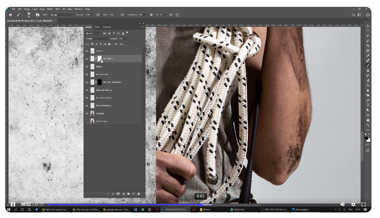Toggle visibility of Nipple layer
This screenshot has height=218, width=380.
point(87,66)
